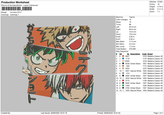Click the pink swatch beside stitch count 10583

coord(123,61)
